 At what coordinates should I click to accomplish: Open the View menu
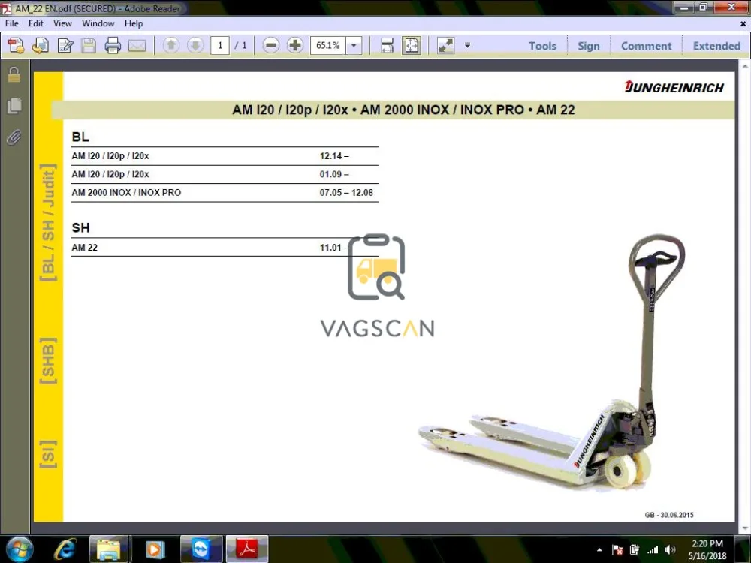[63, 23]
